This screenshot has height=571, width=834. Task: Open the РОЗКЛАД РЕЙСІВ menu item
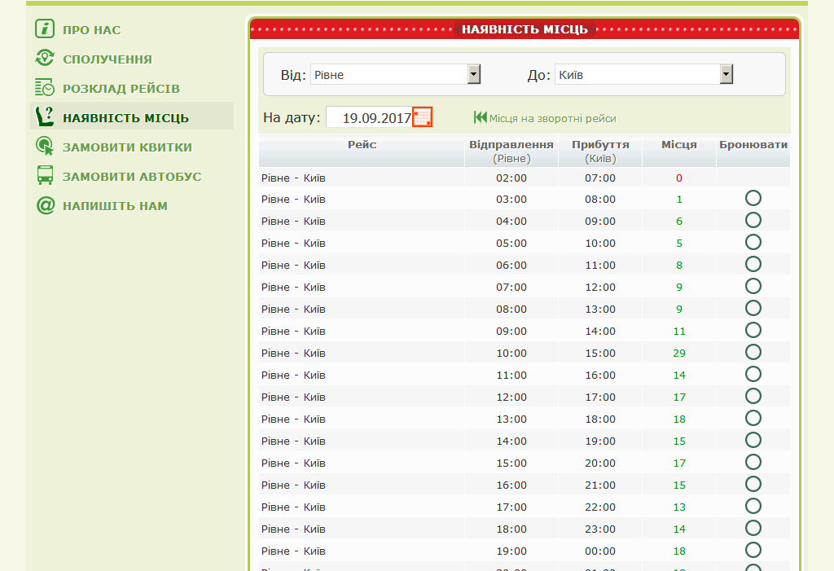coord(121,88)
